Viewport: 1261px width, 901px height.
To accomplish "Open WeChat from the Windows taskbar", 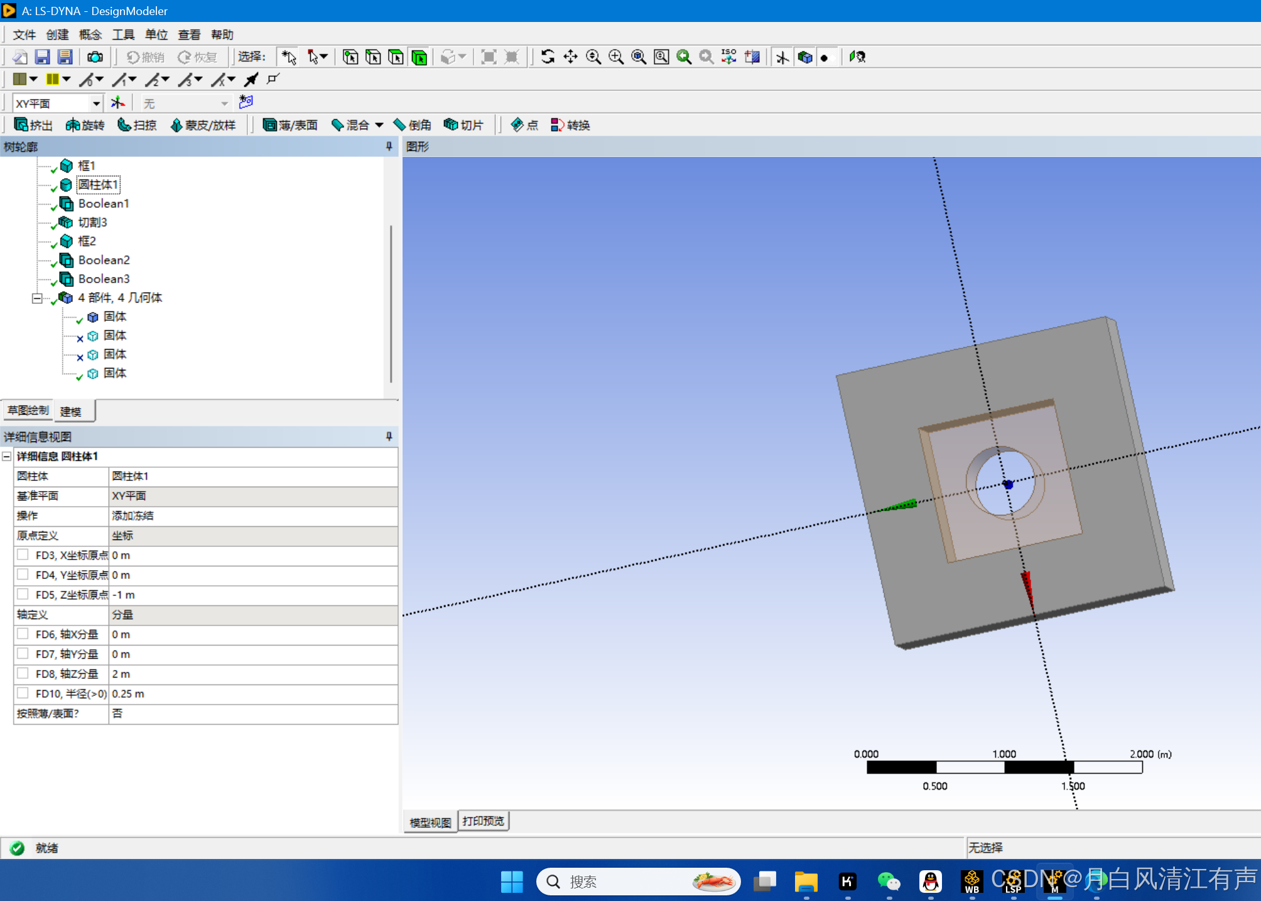I will [889, 882].
